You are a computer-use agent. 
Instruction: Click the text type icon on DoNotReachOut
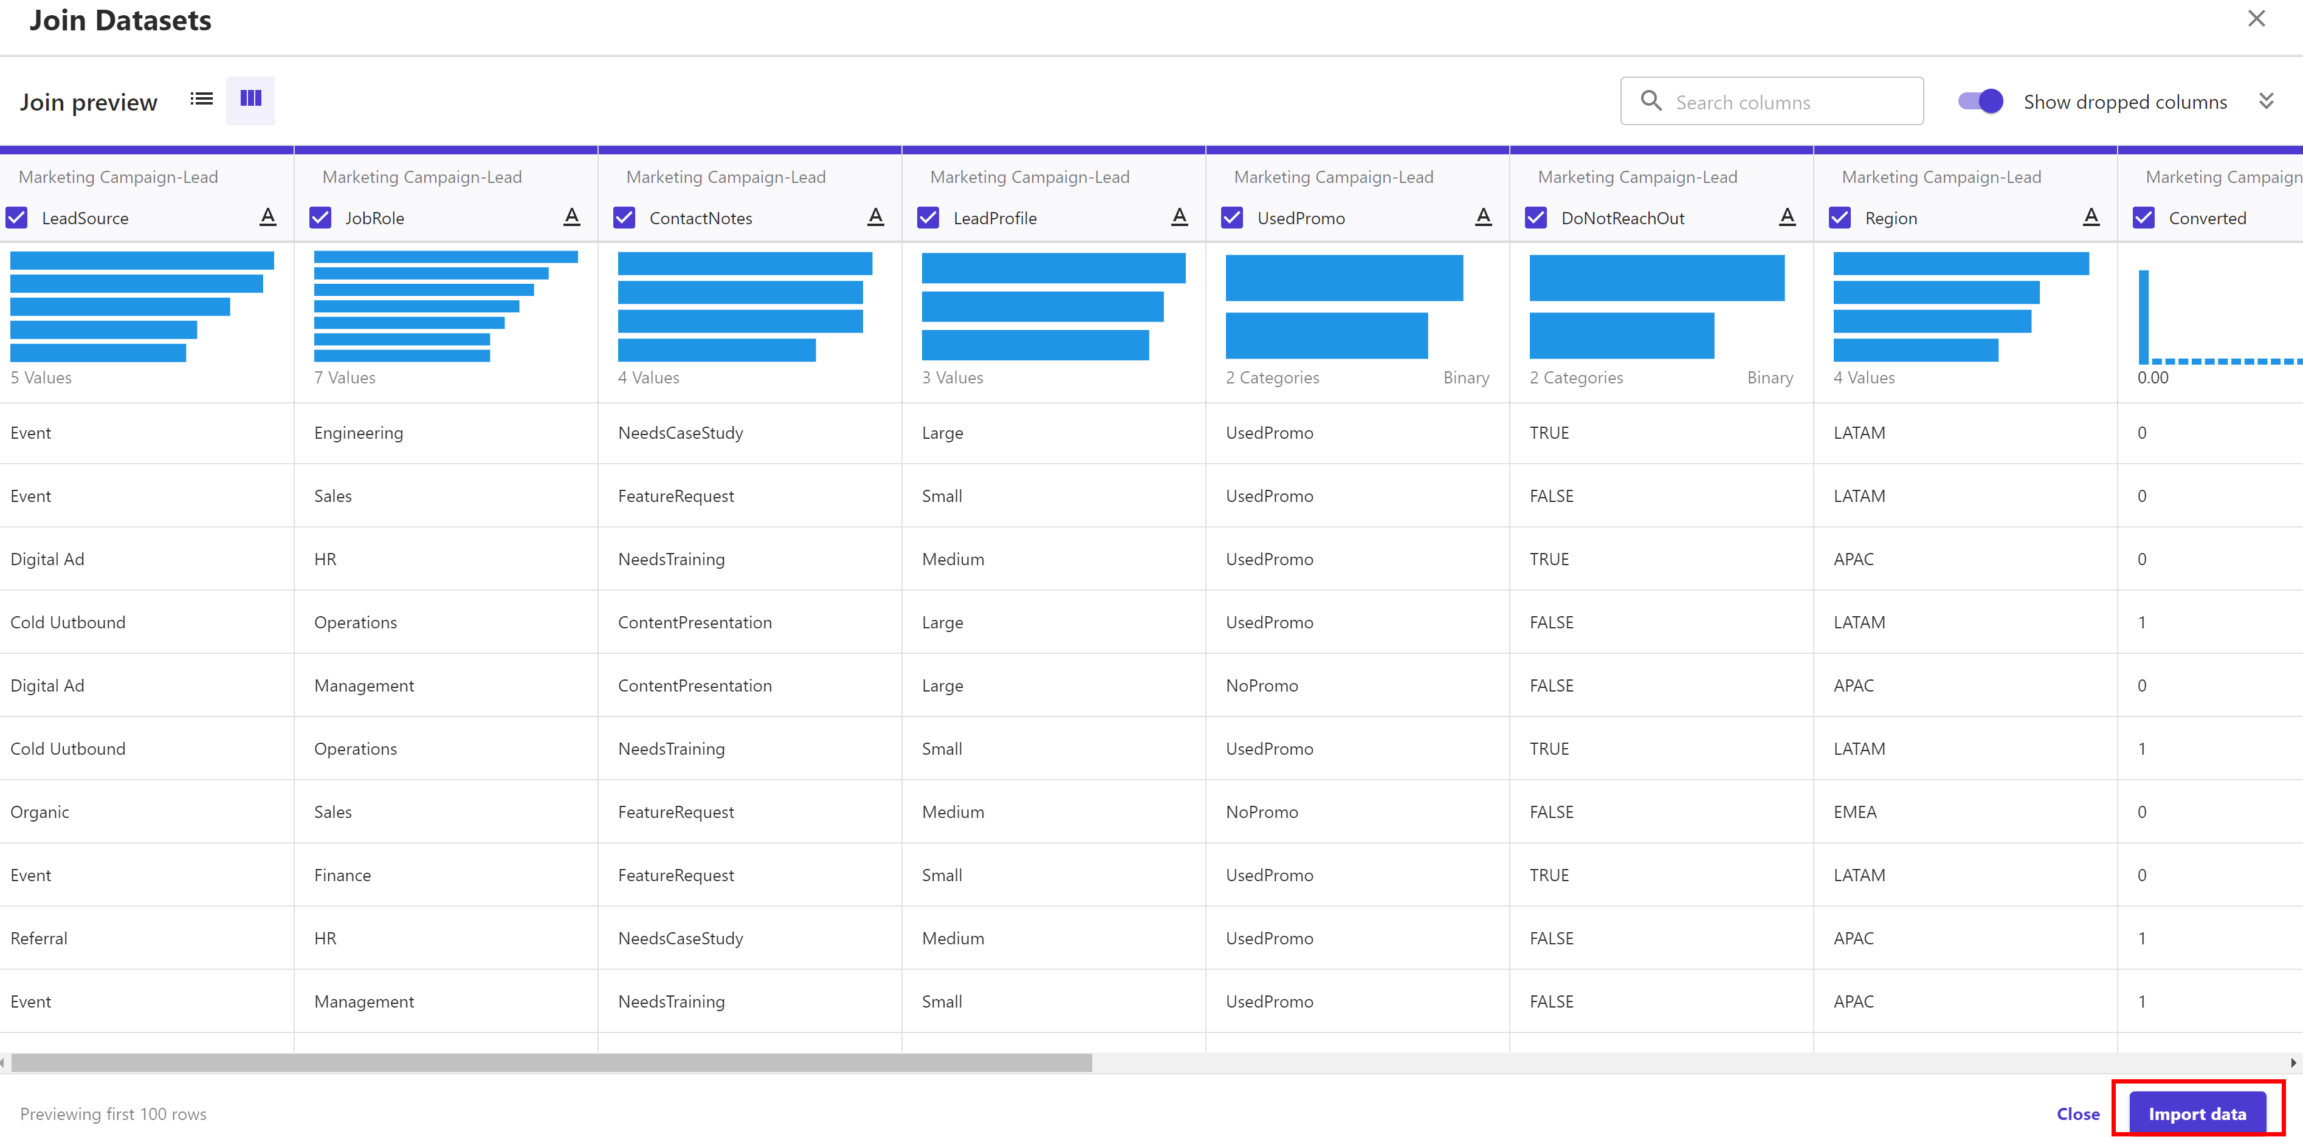click(1786, 217)
